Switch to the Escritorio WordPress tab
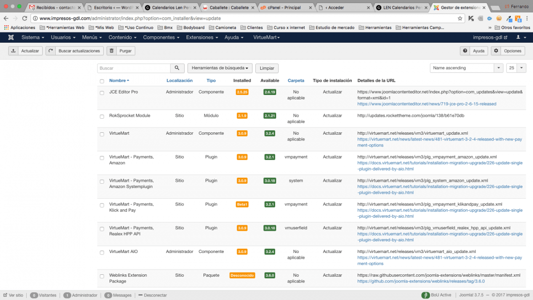533x300 pixels. (113, 7)
